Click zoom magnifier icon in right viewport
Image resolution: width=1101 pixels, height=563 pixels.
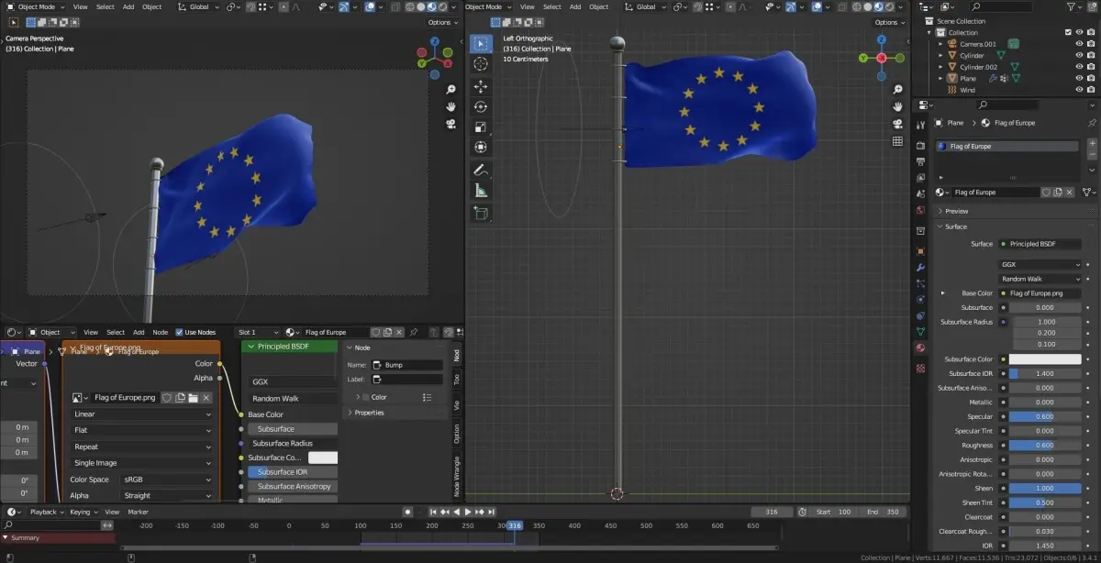pos(897,90)
